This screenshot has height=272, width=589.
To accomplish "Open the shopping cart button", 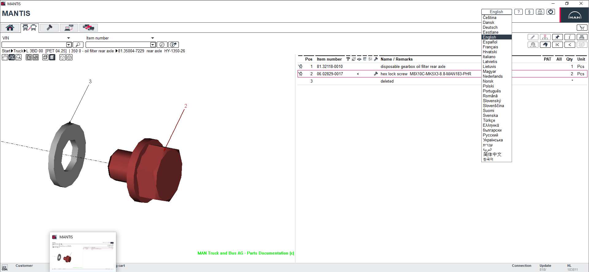I will click(x=582, y=28).
